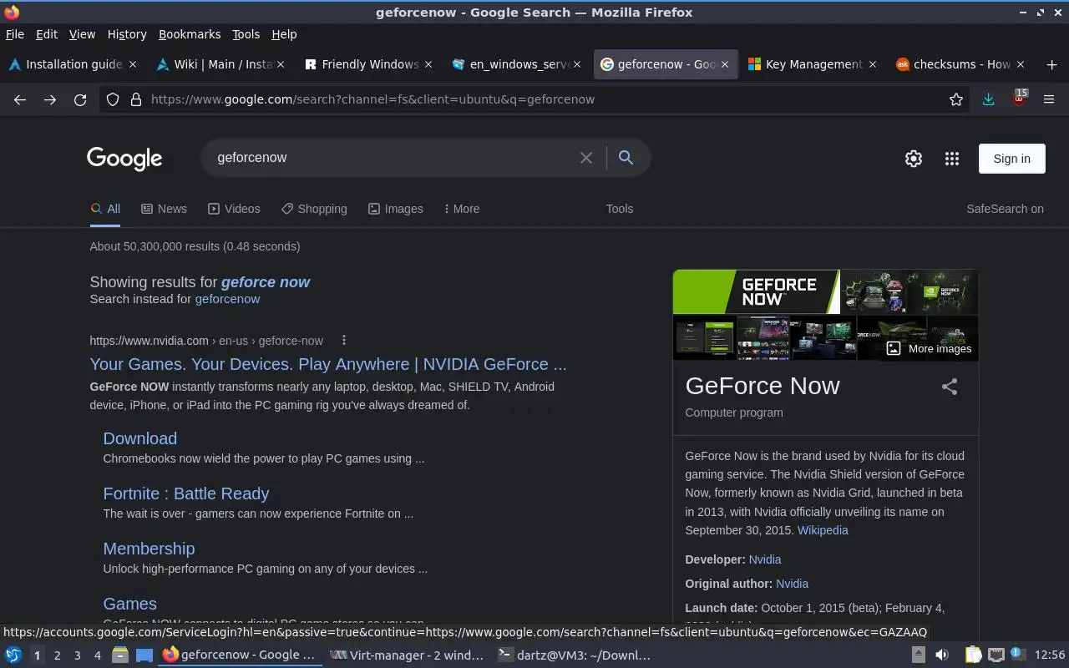Open the system start menu icon
This screenshot has width=1069, height=668.
[13, 655]
